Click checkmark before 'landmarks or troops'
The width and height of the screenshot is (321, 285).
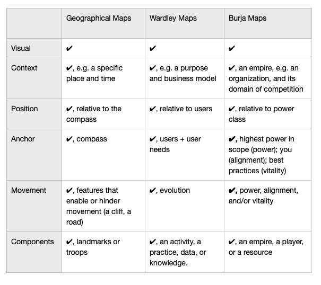69,242
